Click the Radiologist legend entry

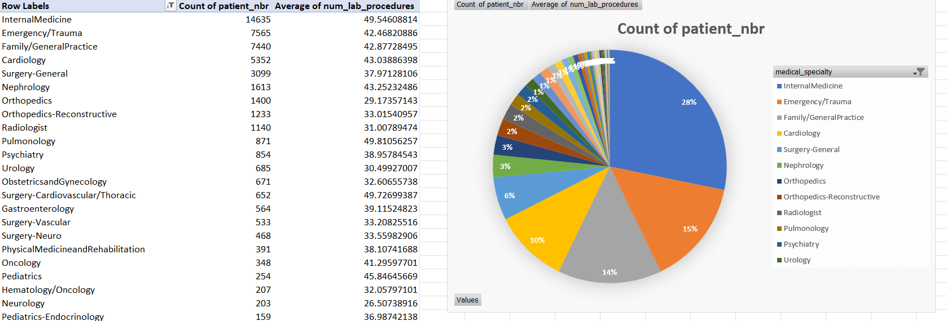(x=799, y=213)
